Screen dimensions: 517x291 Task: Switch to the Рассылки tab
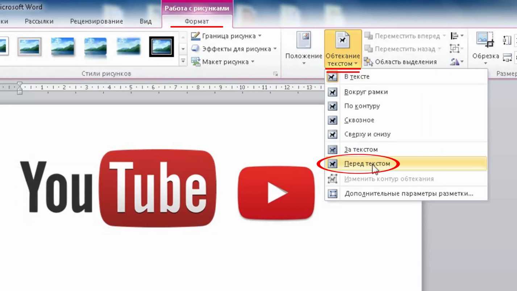pyautogui.click(x=39, y=21)
